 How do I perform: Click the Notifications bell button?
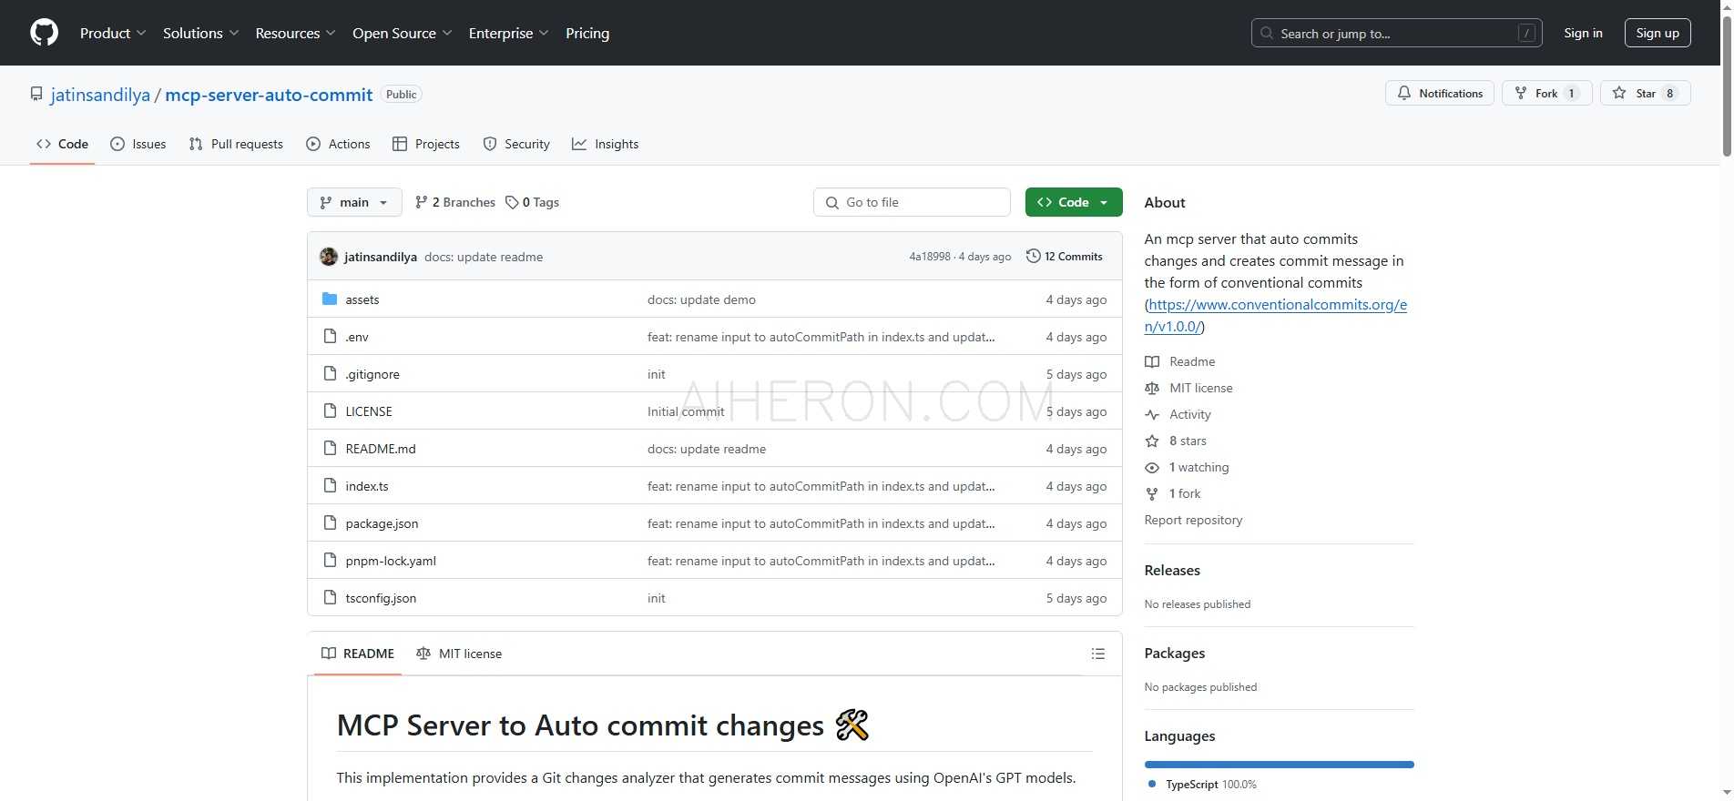point(1439,93)
